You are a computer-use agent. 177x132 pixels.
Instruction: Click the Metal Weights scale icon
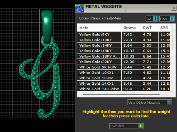pyautogui.click(x=79, y=8)
